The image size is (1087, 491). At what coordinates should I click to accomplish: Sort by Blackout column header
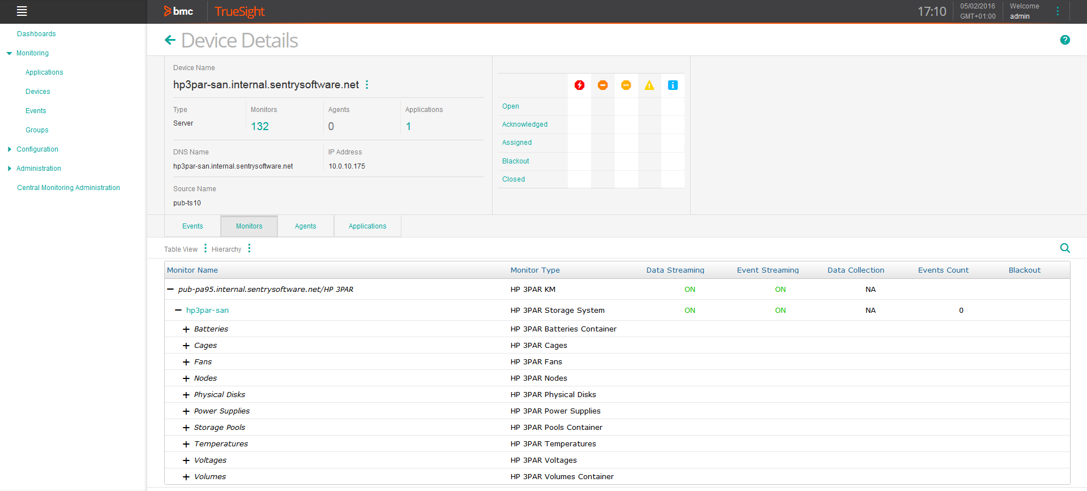point(1025,270)
